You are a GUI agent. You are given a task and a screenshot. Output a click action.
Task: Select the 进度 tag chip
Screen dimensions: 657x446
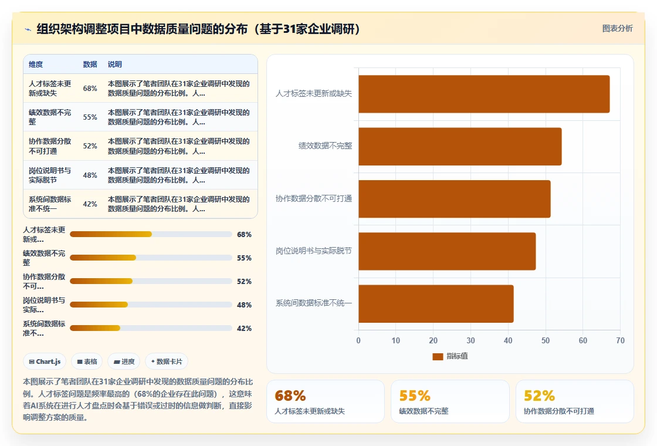tap(124, 361)
